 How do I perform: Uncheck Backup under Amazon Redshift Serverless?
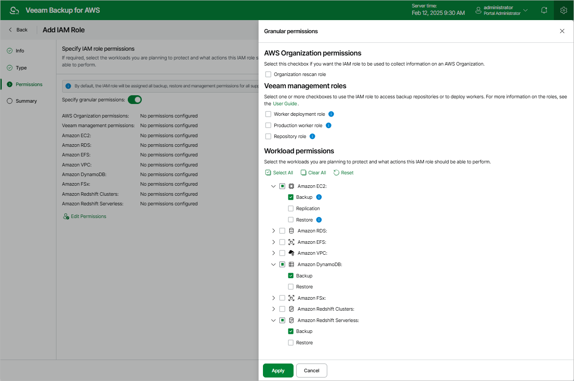291,331
